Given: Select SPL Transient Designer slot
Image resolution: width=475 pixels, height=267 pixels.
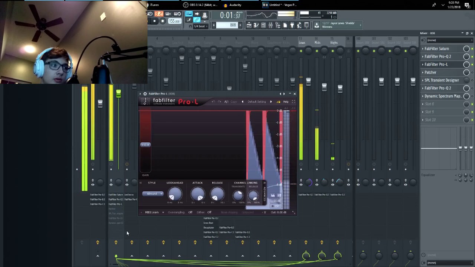Looking at the screenshot, I should point(442,80).
